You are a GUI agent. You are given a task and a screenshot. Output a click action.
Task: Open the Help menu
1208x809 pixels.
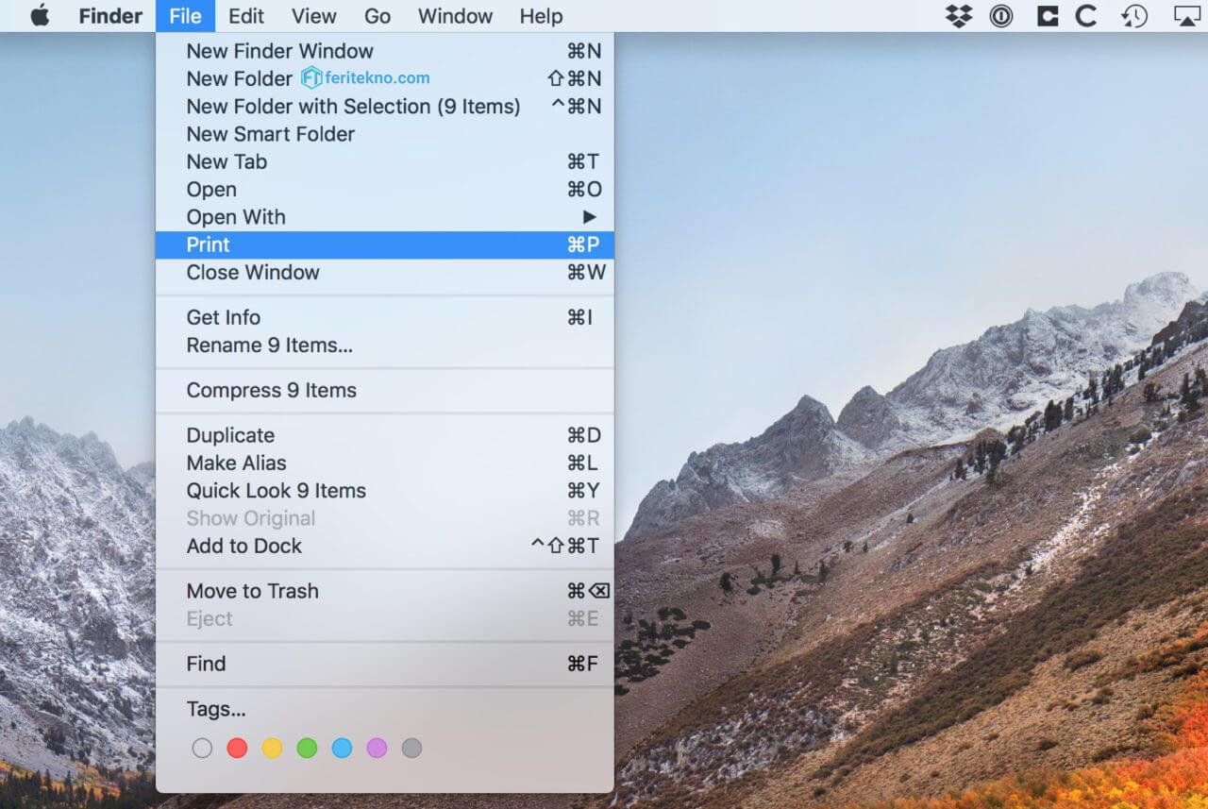click(541, 16)
